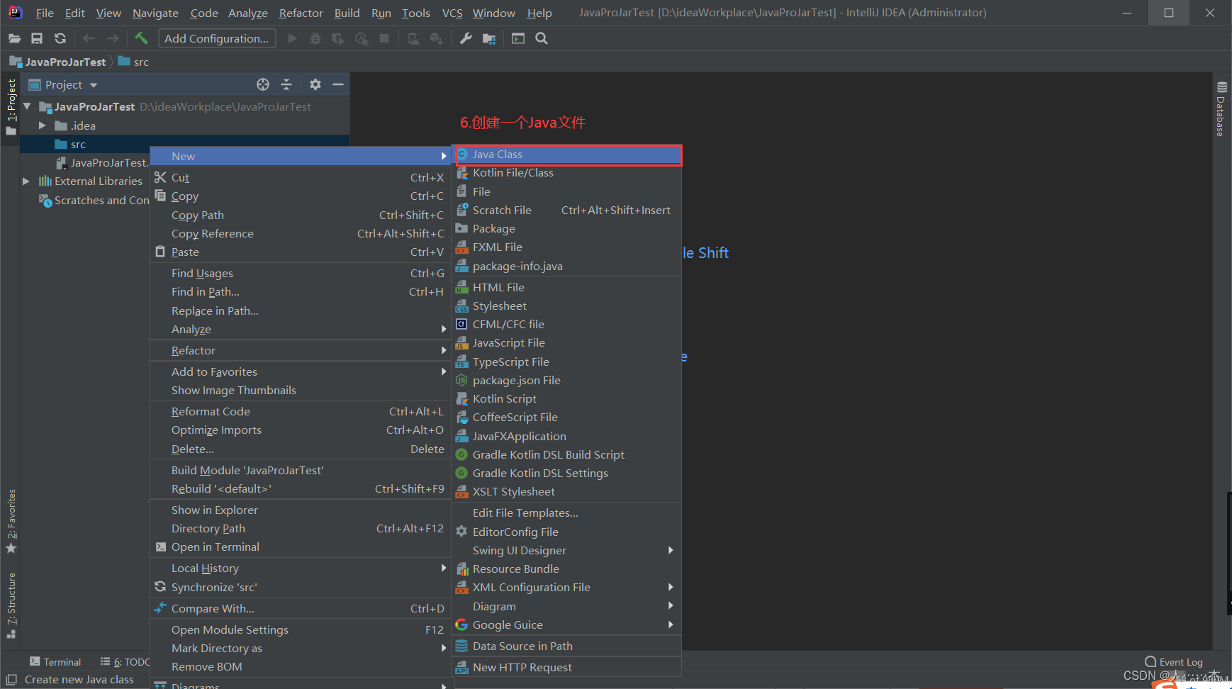Select New HTTP Request entry
This screenshot has width=1232, height=689.
coord(567,667)
